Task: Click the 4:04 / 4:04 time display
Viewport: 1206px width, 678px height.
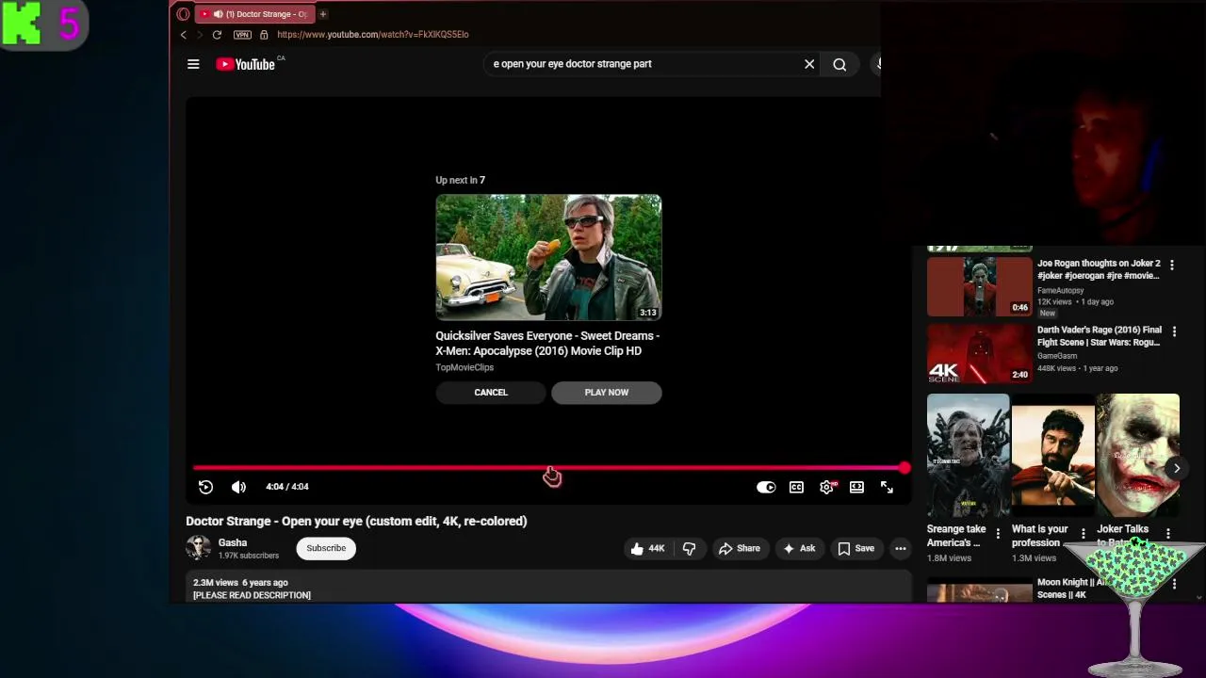Action: point(287,487)
